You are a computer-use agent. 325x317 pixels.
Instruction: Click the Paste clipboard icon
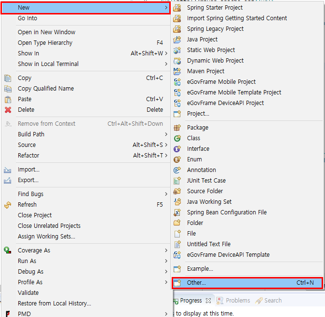[8, 99]
